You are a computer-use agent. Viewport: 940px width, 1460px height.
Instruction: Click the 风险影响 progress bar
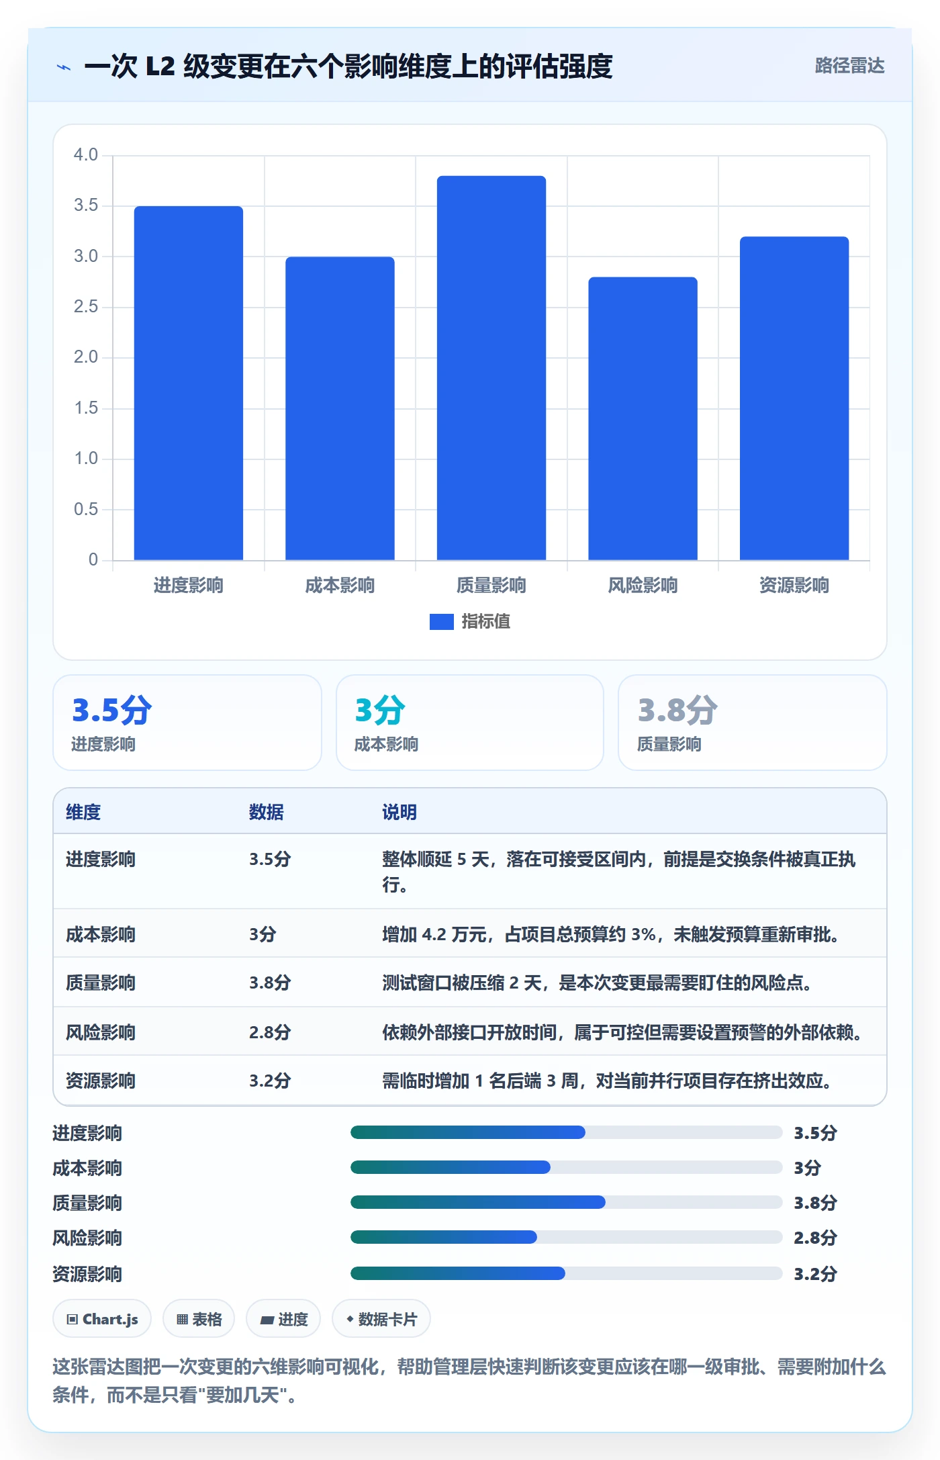click(x=567, y=1237)
